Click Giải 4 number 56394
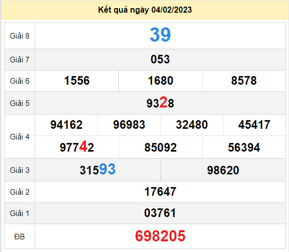 (x=244, y=148)
